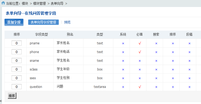Focus the sort order field for question

(x=17, y=87)
